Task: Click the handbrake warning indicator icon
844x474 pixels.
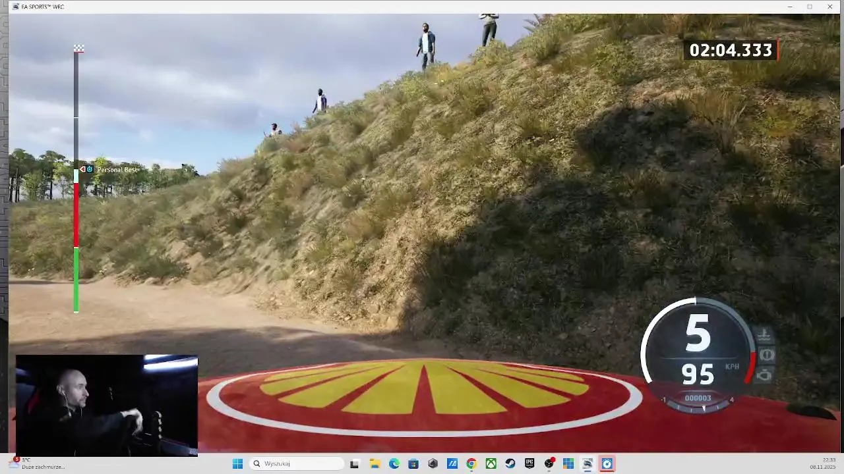Action: 766,355
